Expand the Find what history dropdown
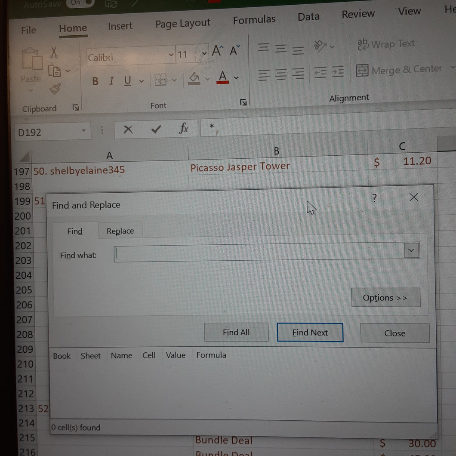 tap(411, 250)
